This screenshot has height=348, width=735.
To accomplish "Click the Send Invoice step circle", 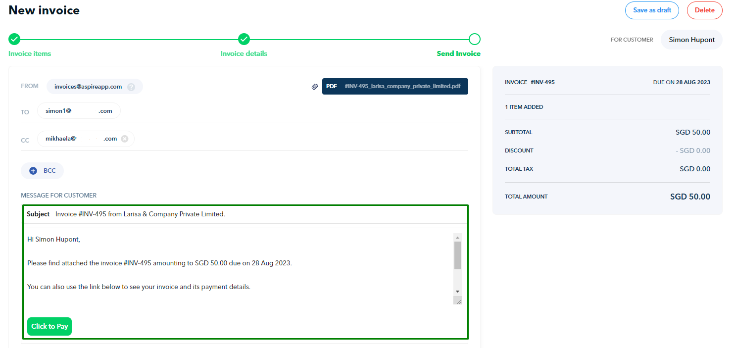I will tap(474, 39).
